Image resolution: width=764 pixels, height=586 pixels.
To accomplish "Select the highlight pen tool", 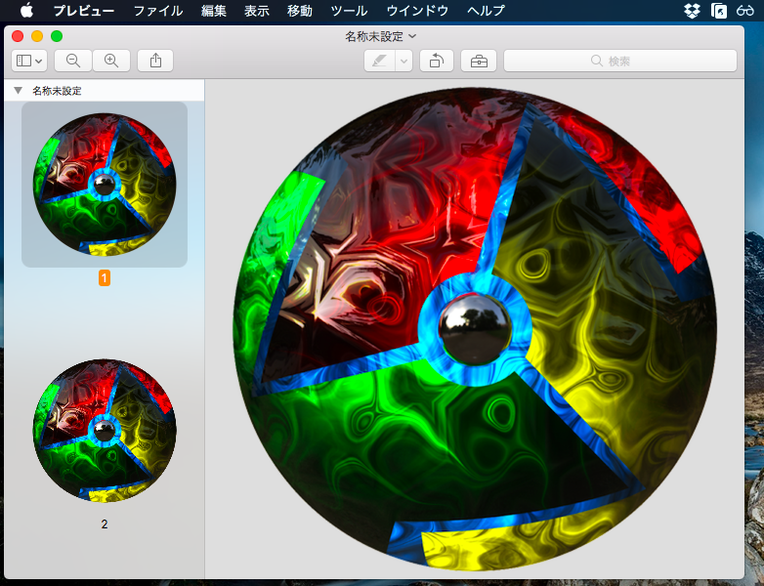I will point(380,61).
